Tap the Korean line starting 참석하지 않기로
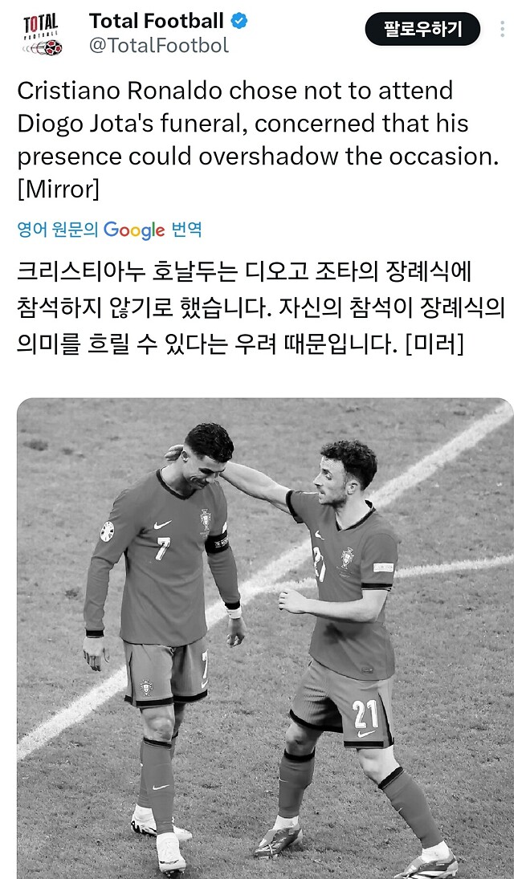530x879 pixels. coord(261,307)
